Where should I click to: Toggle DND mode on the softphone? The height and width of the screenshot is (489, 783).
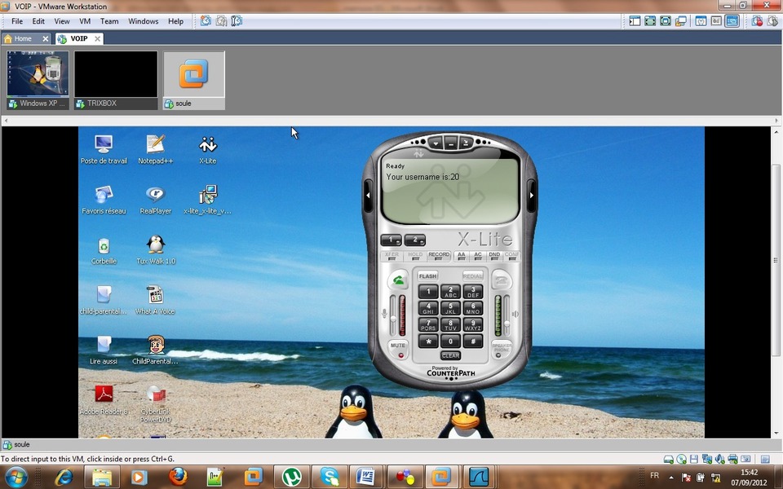(x=494, y=255)
